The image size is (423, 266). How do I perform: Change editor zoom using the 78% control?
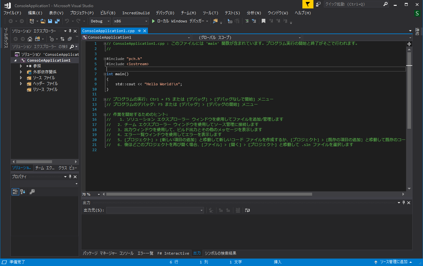click(x=90, y=194)
